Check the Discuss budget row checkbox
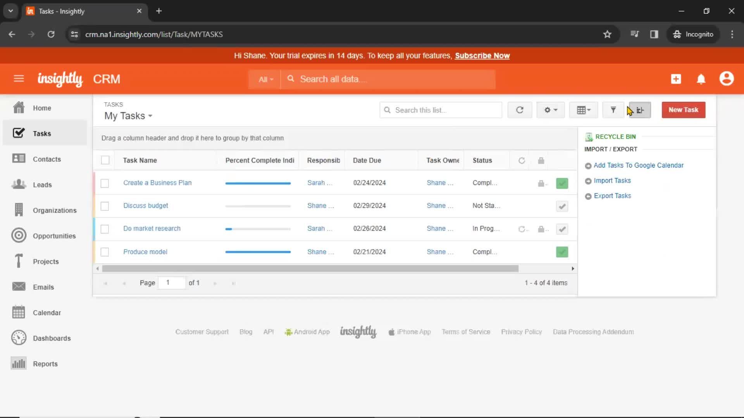744x418 pixels. point(105,206)
